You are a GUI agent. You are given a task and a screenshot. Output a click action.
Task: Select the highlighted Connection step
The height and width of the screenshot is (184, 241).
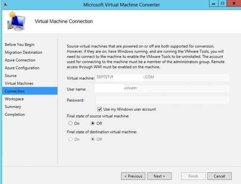click(x=30, y=91)
